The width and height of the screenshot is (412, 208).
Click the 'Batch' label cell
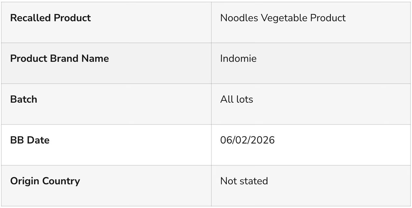click(23, 99)
